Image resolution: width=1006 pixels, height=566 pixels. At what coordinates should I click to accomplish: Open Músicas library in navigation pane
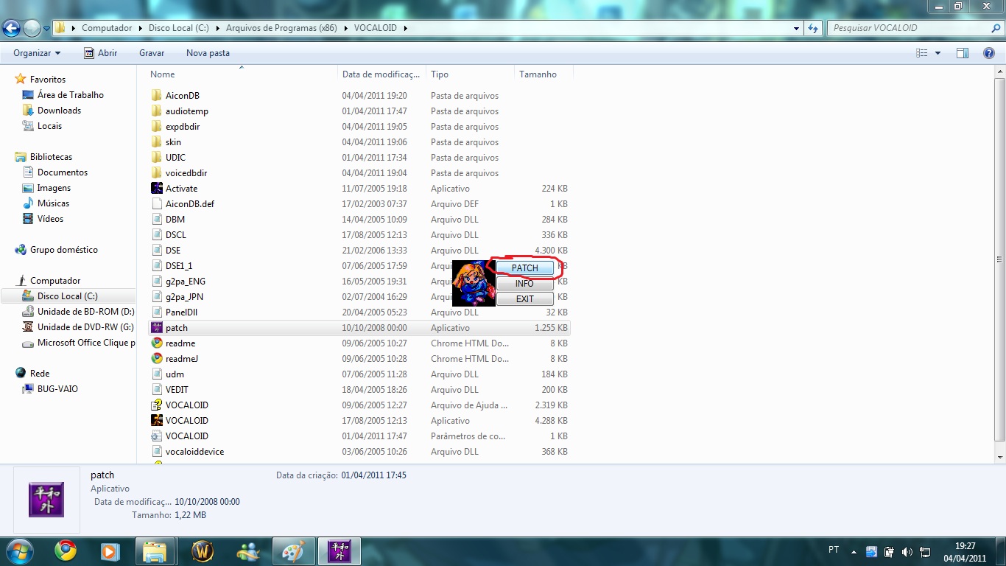tap(53, 203)
